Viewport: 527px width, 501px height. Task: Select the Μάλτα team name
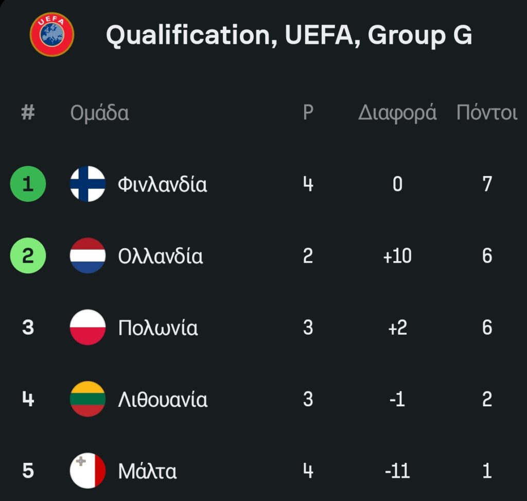148,471
